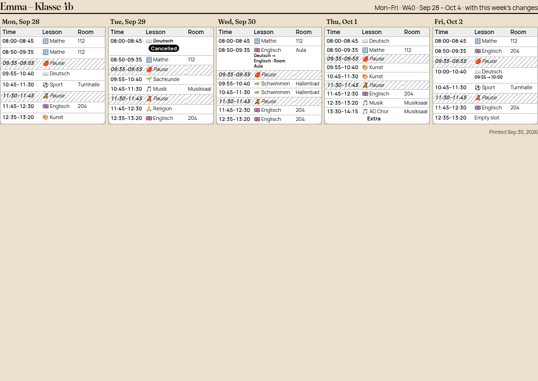Click the palette icon on Thursday's 09:55 Kunst
This screenshot has height=381, width=538.
(x=365, y=67)
